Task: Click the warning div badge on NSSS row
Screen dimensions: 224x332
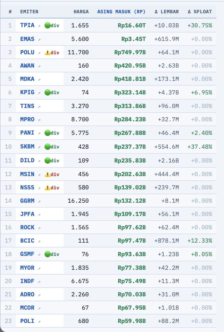Action: pos(52,188)
